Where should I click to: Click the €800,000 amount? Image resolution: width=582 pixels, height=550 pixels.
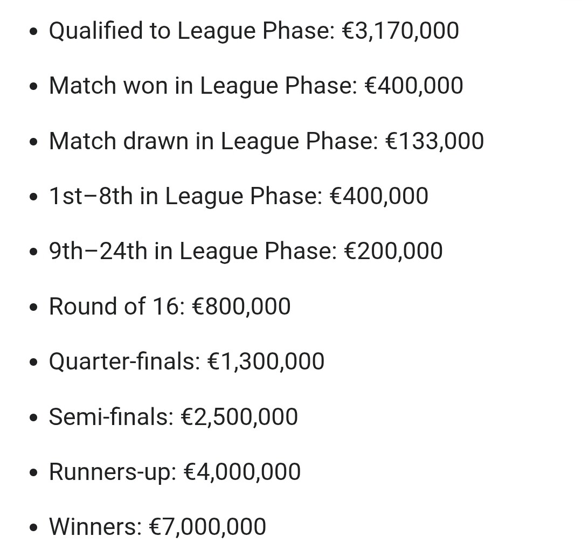coord(241,307)
